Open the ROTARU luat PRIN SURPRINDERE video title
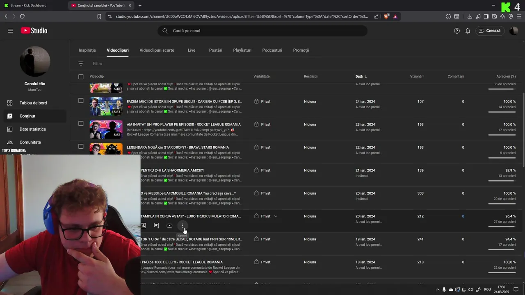 (191, 239)
